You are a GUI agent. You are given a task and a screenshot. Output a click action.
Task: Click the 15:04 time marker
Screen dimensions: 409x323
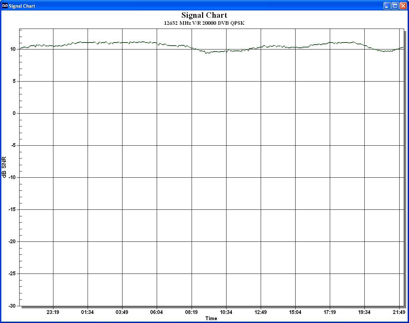tap(295, 312)
